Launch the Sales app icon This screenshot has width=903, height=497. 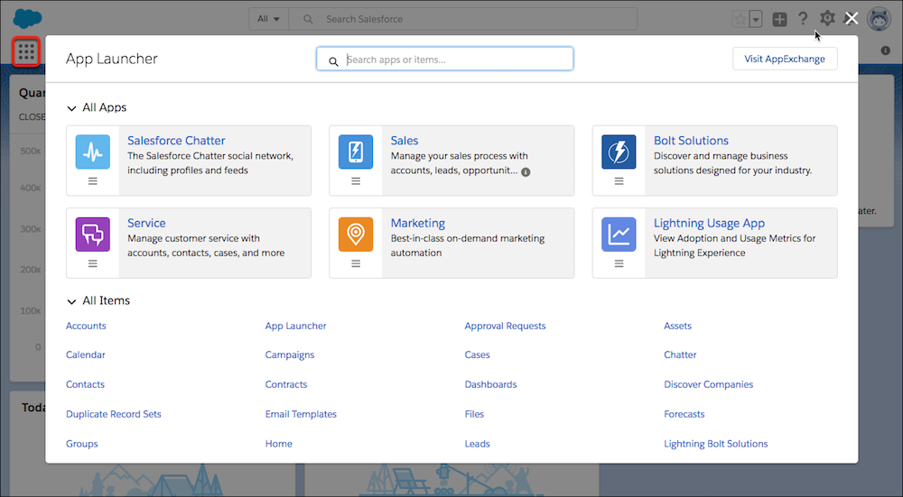click(355, 152)
